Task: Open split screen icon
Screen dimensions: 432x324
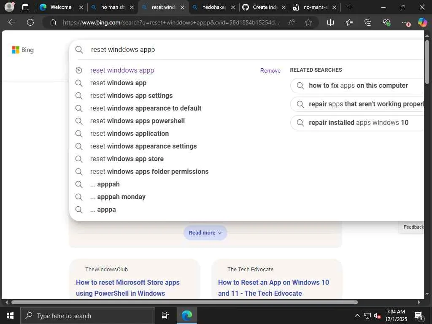Action: 330,22
